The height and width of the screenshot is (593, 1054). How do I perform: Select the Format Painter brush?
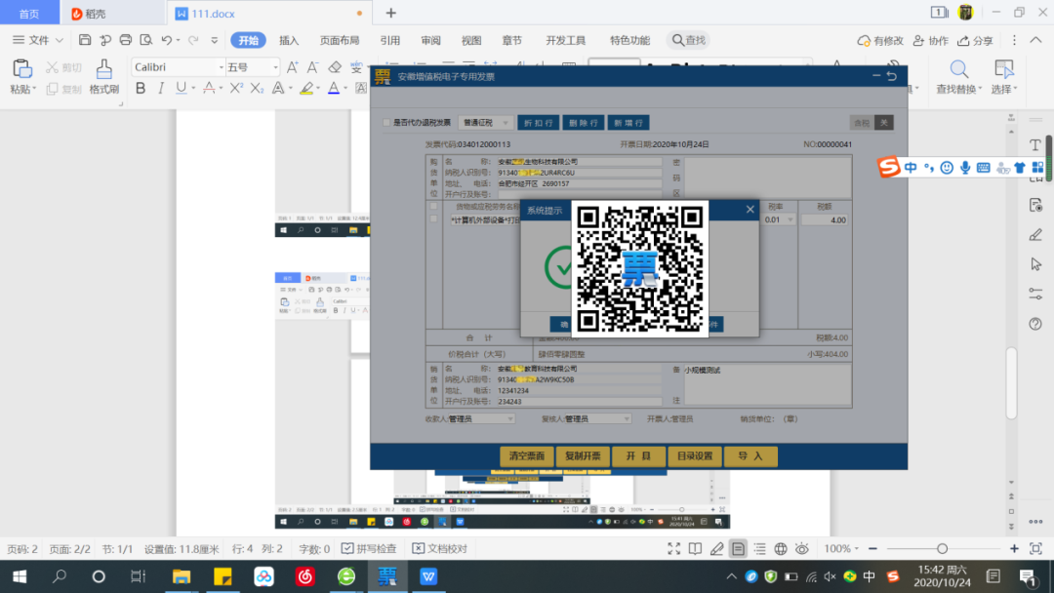click(x=103, y=68)
